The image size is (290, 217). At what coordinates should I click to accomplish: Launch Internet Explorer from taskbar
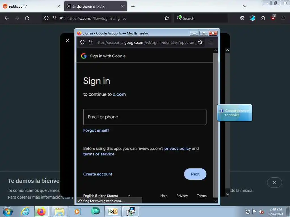click(25, 211)
